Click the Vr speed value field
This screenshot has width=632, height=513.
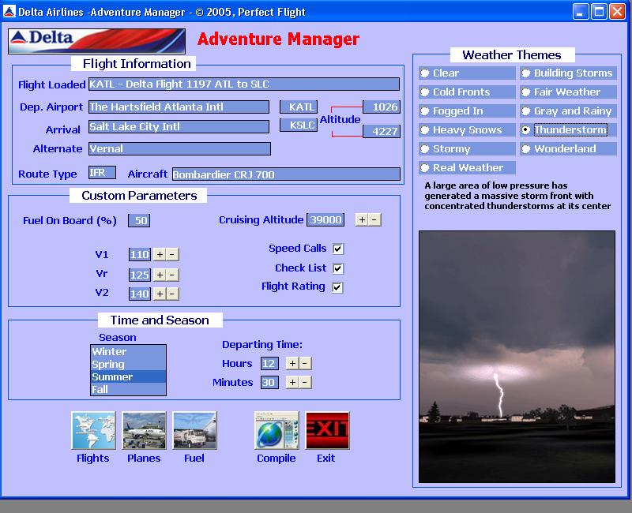coord(140,275)
